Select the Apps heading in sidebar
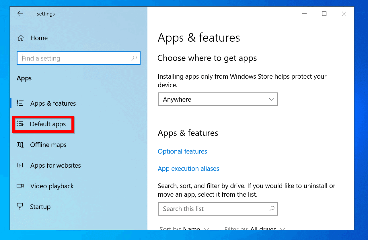Screen dimensions: 368x240 pos(24,78)
